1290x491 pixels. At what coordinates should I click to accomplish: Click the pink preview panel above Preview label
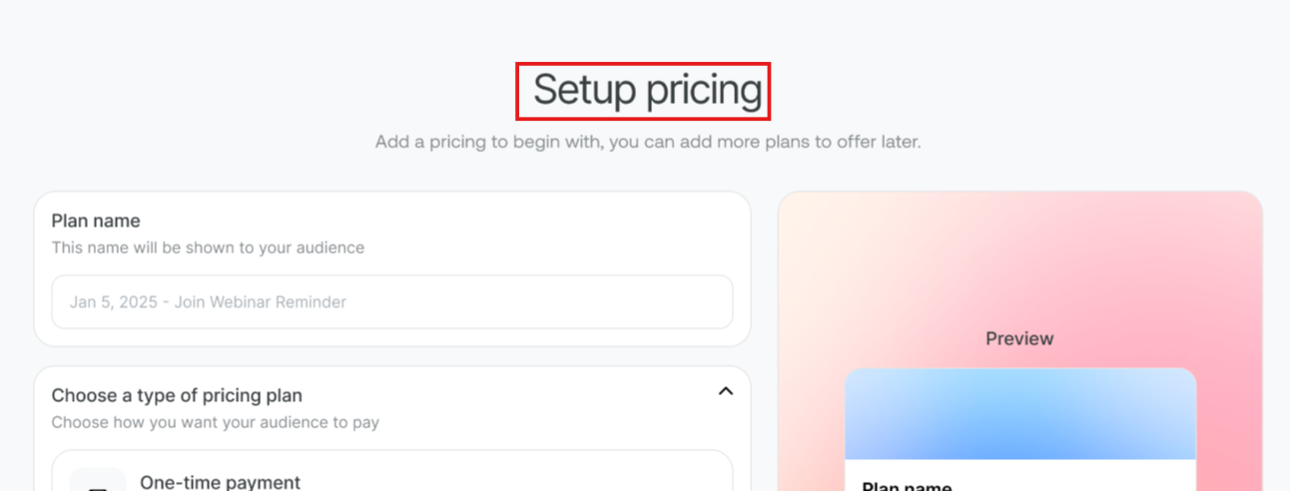coord(1019,259)
